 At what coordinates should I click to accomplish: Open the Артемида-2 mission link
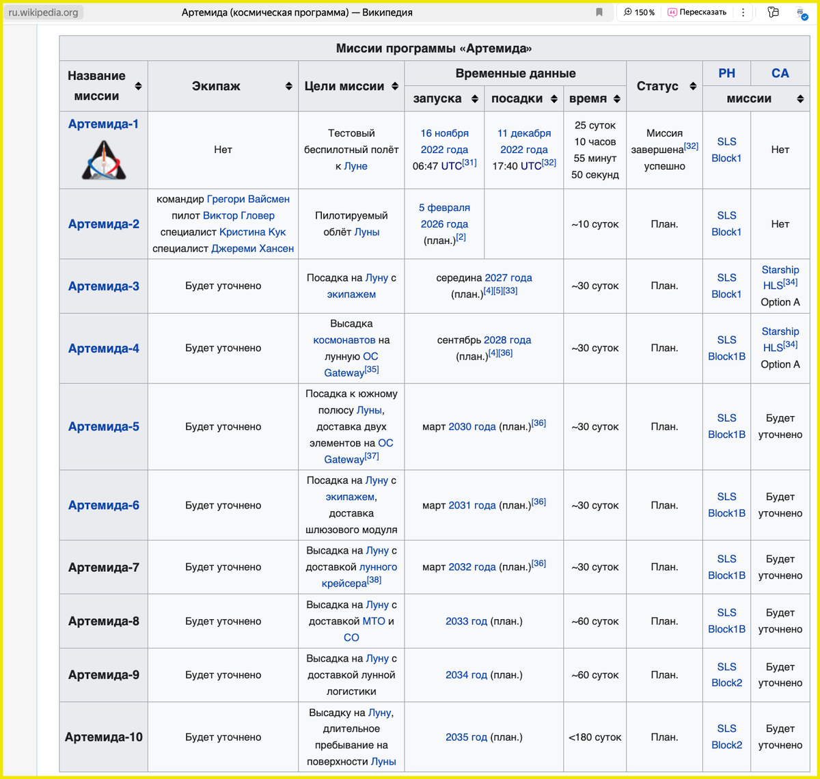pos(103,223)
